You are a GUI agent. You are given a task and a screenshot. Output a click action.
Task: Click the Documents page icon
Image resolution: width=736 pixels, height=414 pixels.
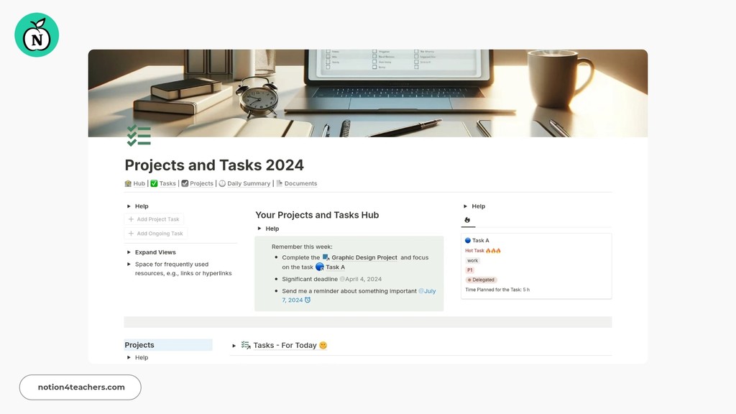280,183
